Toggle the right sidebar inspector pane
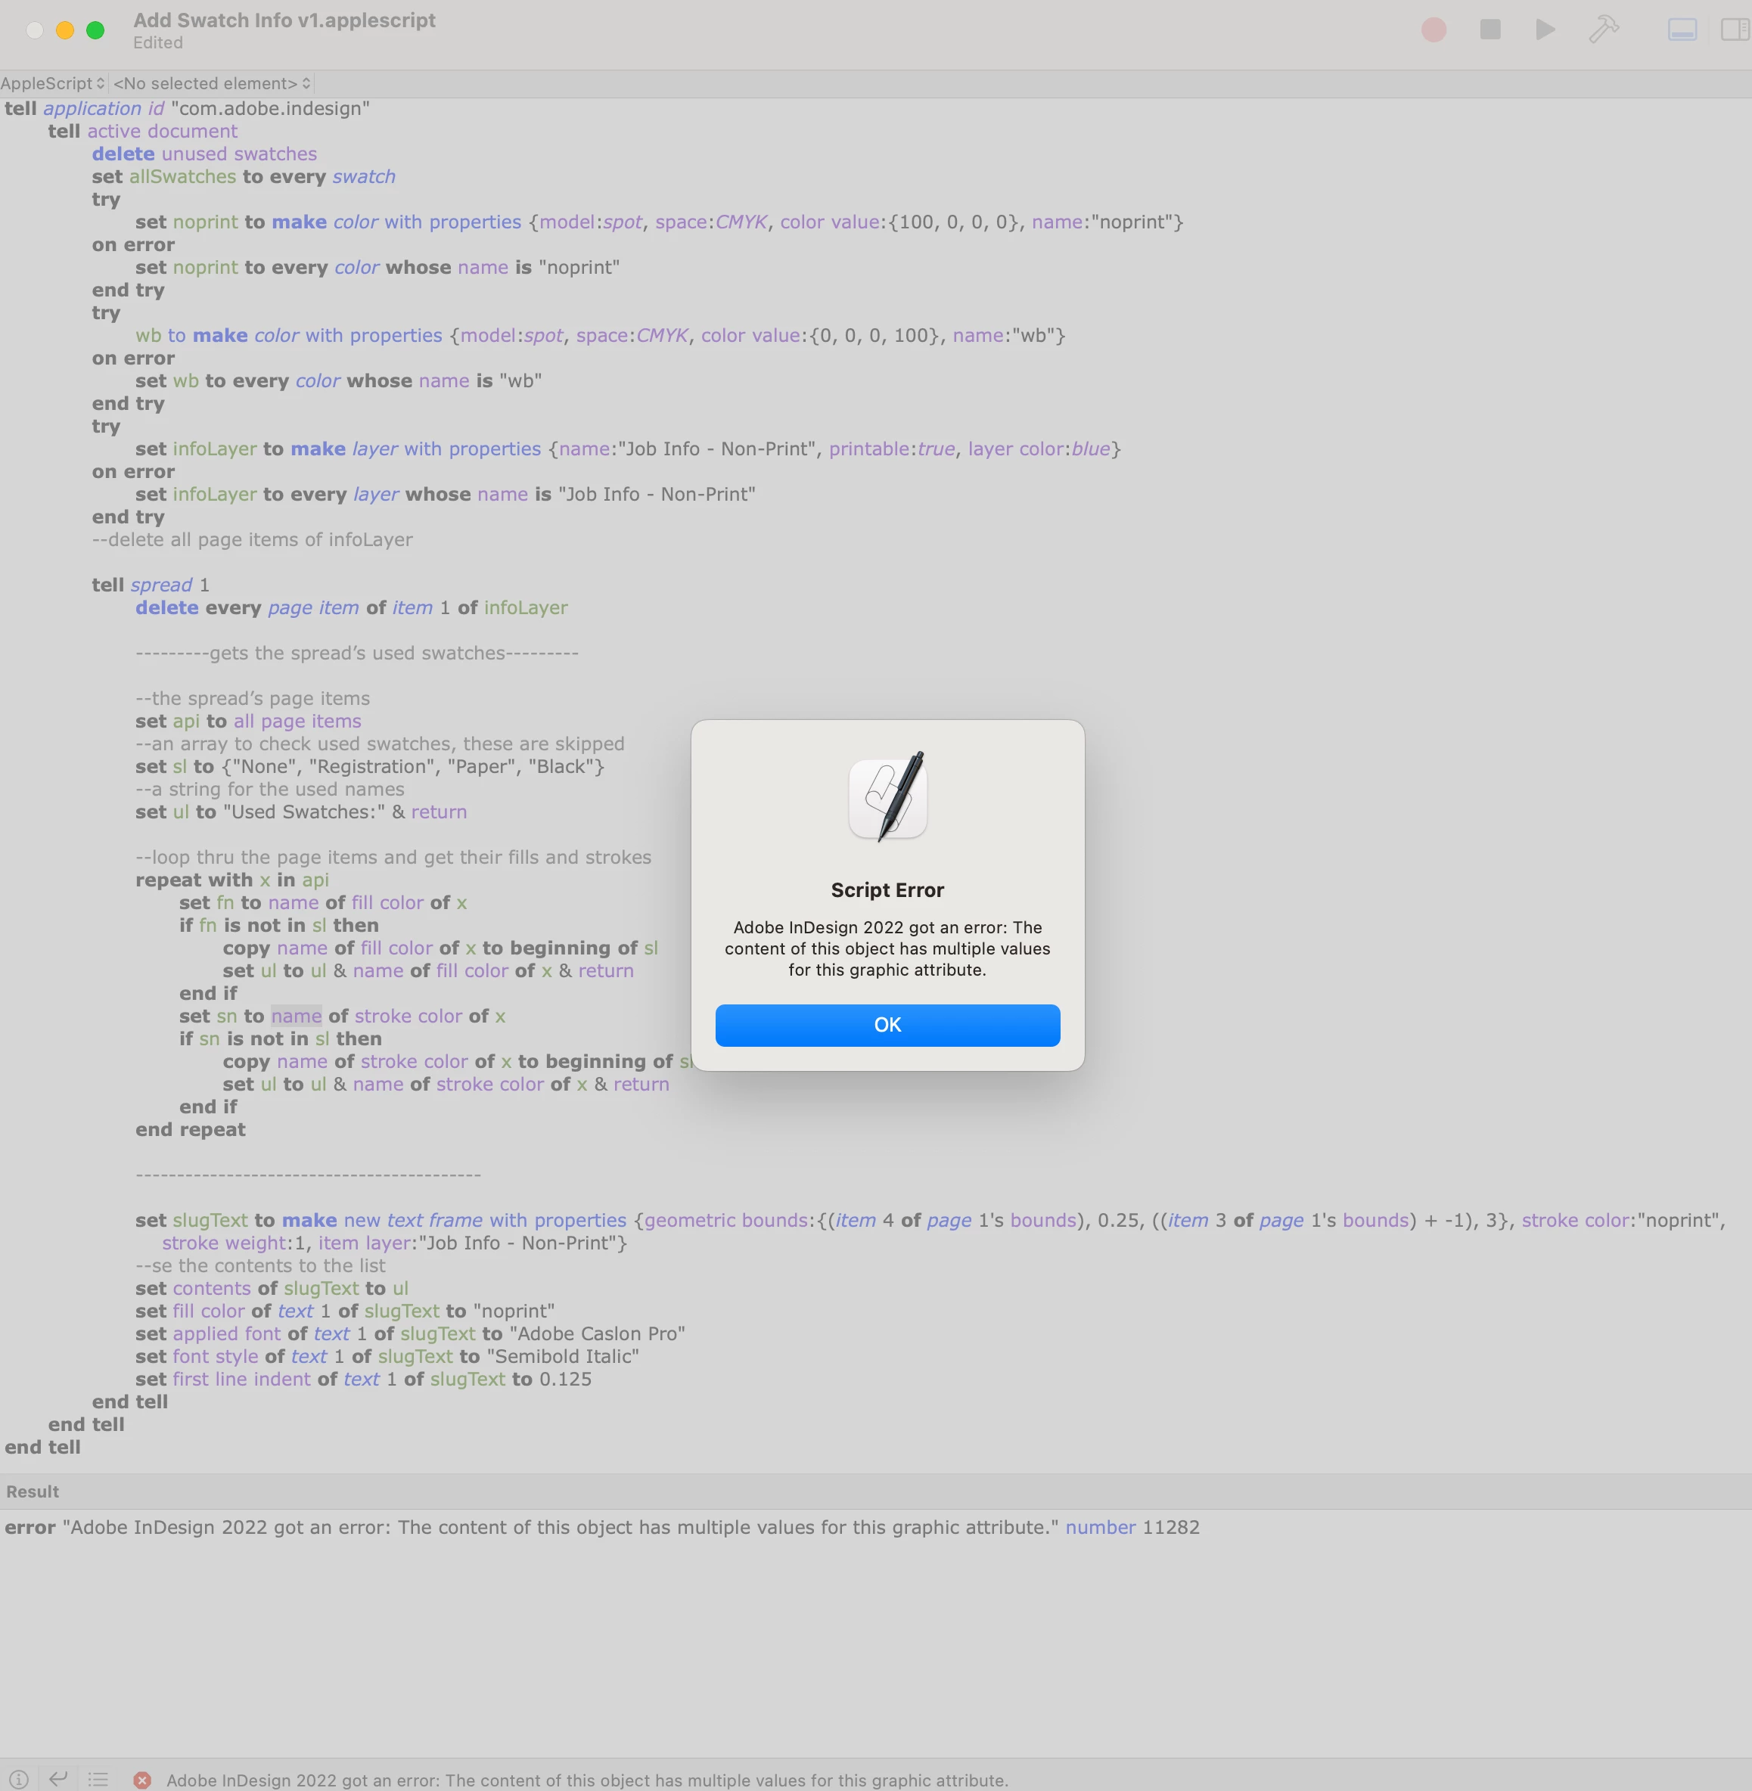This screenshot has width=1752, height=1791. 1735,29
